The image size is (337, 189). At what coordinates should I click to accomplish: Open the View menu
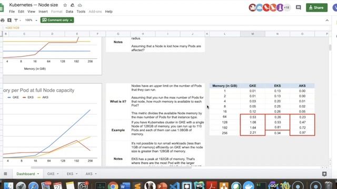pyautogui.click(x=31, y=12)
